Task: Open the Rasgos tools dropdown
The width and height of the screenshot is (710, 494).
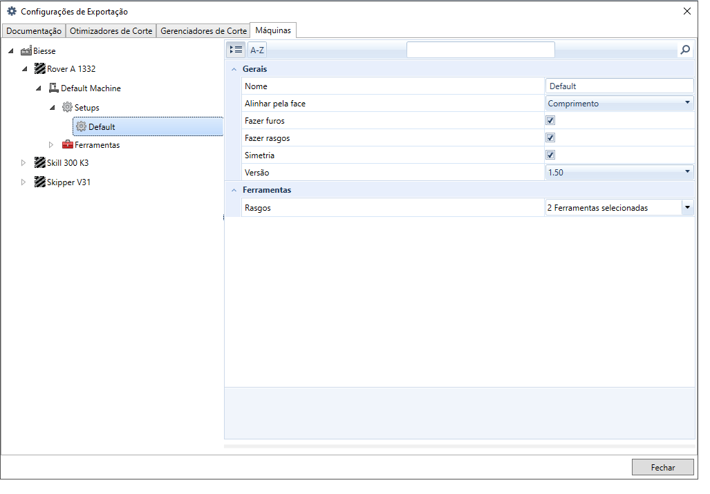Action: 687,208
